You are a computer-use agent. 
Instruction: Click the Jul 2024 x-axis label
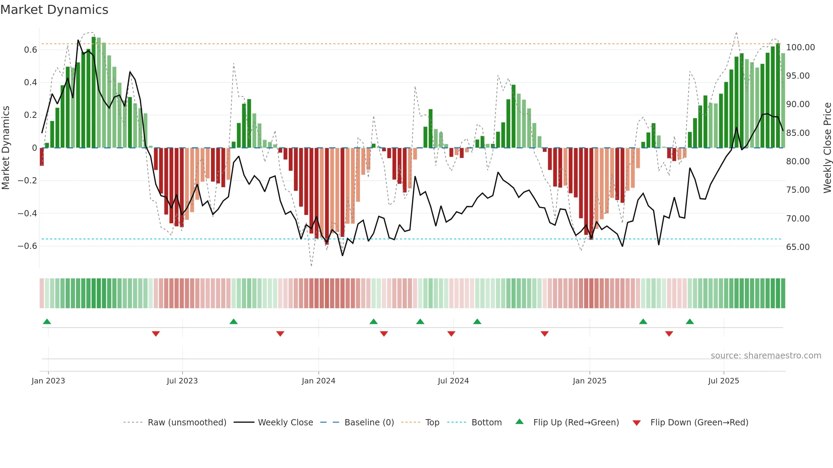453,381
